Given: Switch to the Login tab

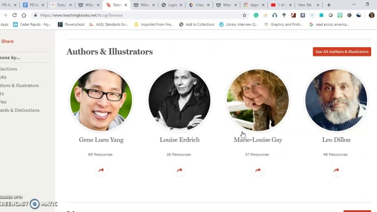Looking at the screenshot, I should 171,5.
